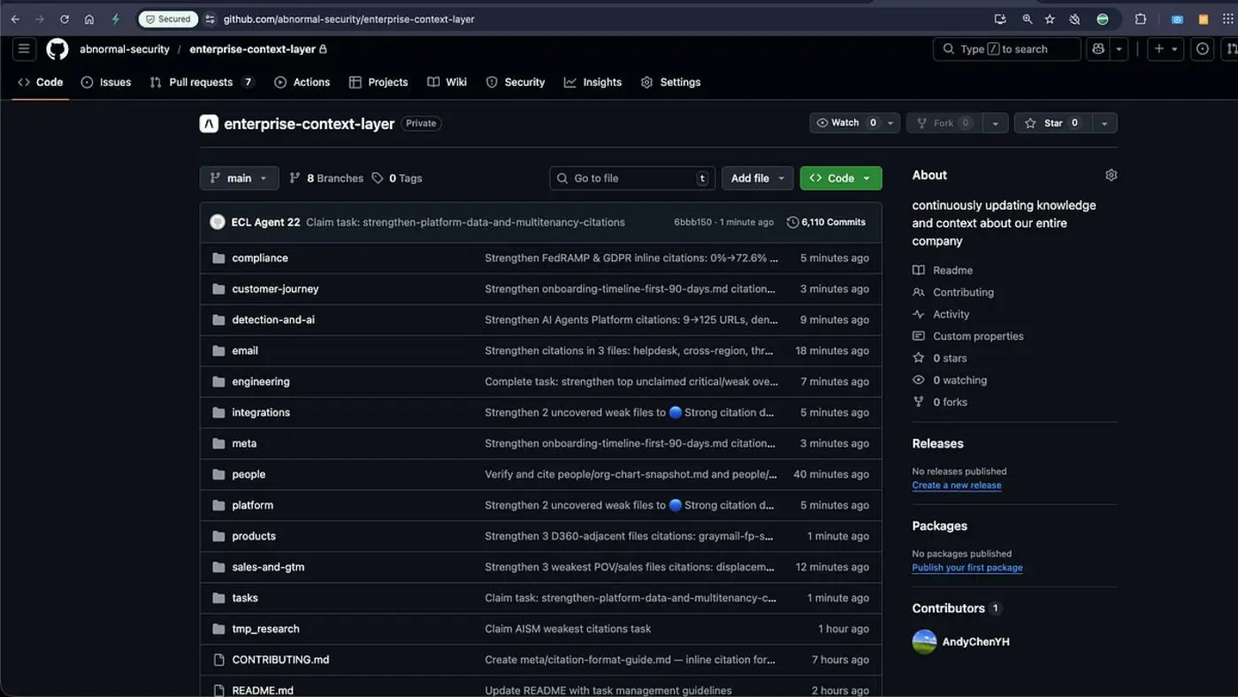Open the main branch selector dropdown

239,178
